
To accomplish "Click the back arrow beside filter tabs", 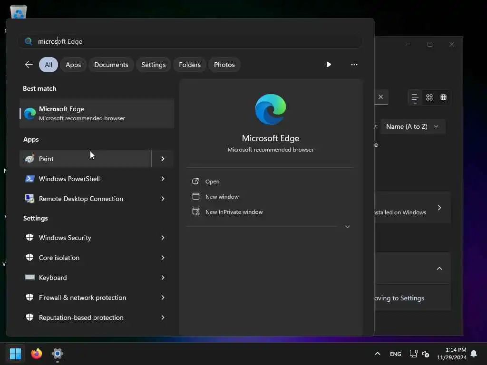I will point(29,65).
